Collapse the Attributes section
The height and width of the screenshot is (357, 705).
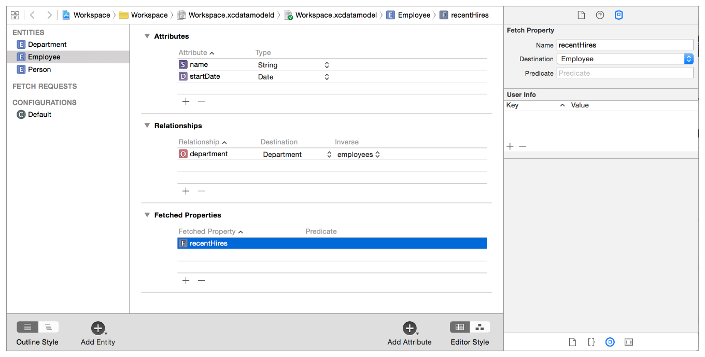[147, 36]
